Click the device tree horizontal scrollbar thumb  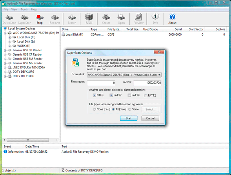pyautogui.click(x=28, y=140)
